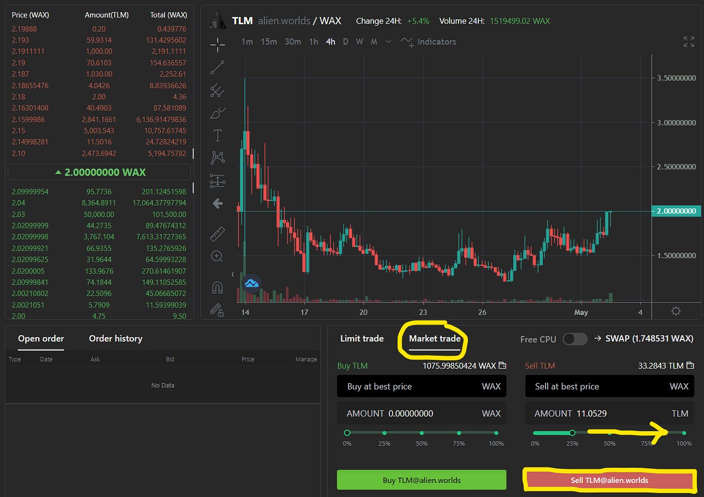Open the chart patterns tool

pos(217,158)
